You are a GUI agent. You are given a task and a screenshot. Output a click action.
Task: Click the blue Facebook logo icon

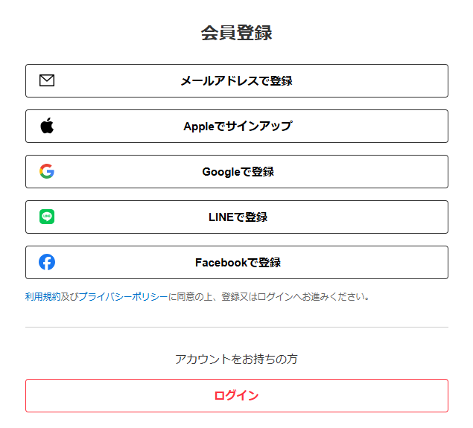pyautogui.click(x=47, y=262)
